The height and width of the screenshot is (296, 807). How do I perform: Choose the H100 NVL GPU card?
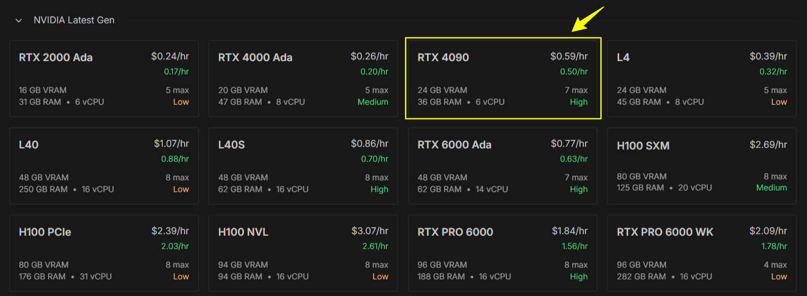(x=303, y=253)
